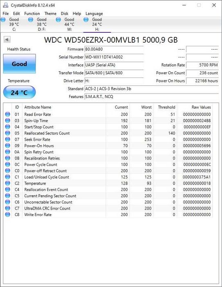Click the Rotation Rate value 5700 RPM
The height and width of the screenshot is (287, 222).
[202, 65]
